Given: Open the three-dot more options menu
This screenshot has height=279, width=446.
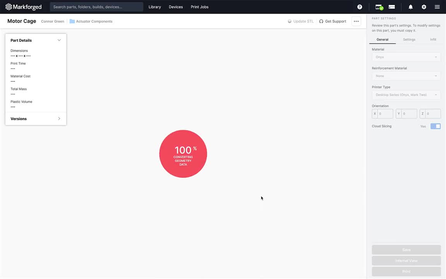Looking at the screenshot, I should 356,21.
